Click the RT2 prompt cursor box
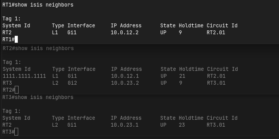Image resolution: width=279 pixels, height=139 pixels. [x=17, y=90]
